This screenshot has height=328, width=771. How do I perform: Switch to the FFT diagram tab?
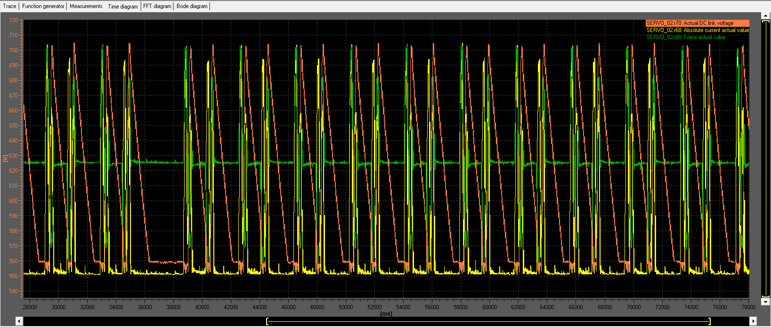(157, 6)
